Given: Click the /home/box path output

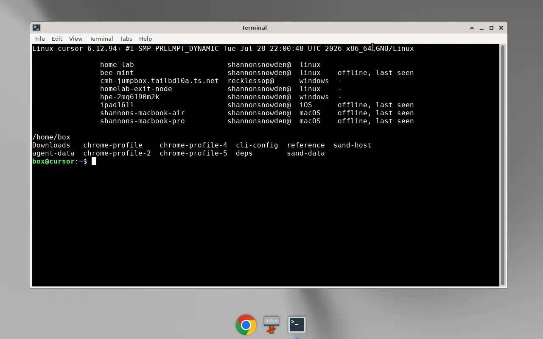Looking at the screenshot, I should coord(51,137).
